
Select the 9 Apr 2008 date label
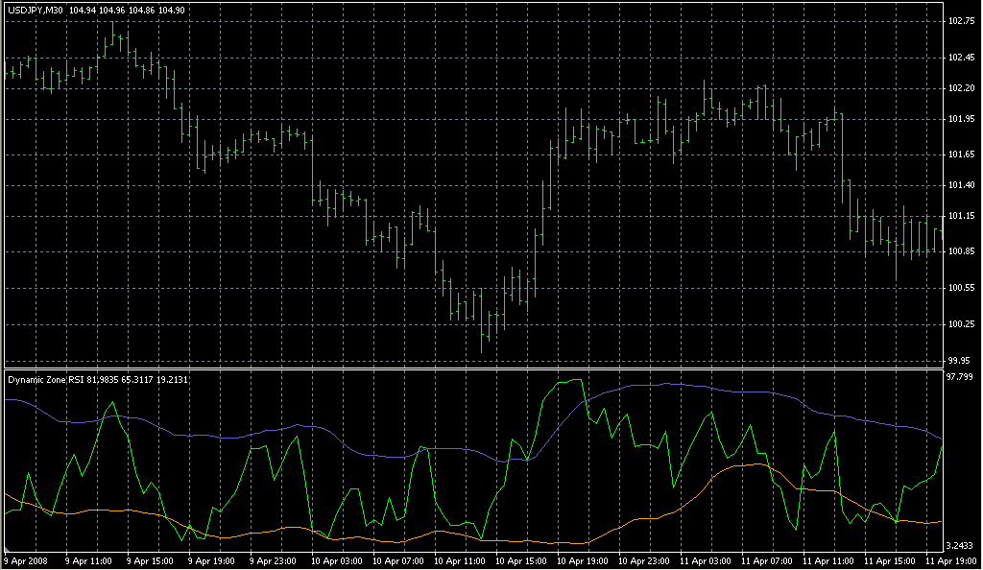click(26, 559)
